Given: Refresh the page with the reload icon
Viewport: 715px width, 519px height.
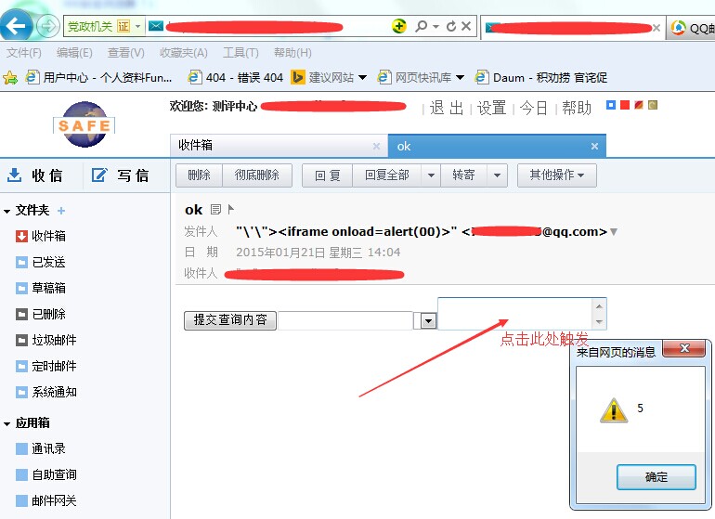Looking at the screenshot, I should (x=451, y=26).
